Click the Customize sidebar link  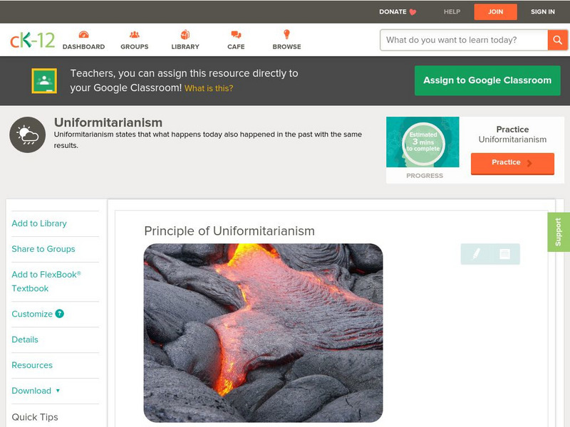click(x=32, y=314)
